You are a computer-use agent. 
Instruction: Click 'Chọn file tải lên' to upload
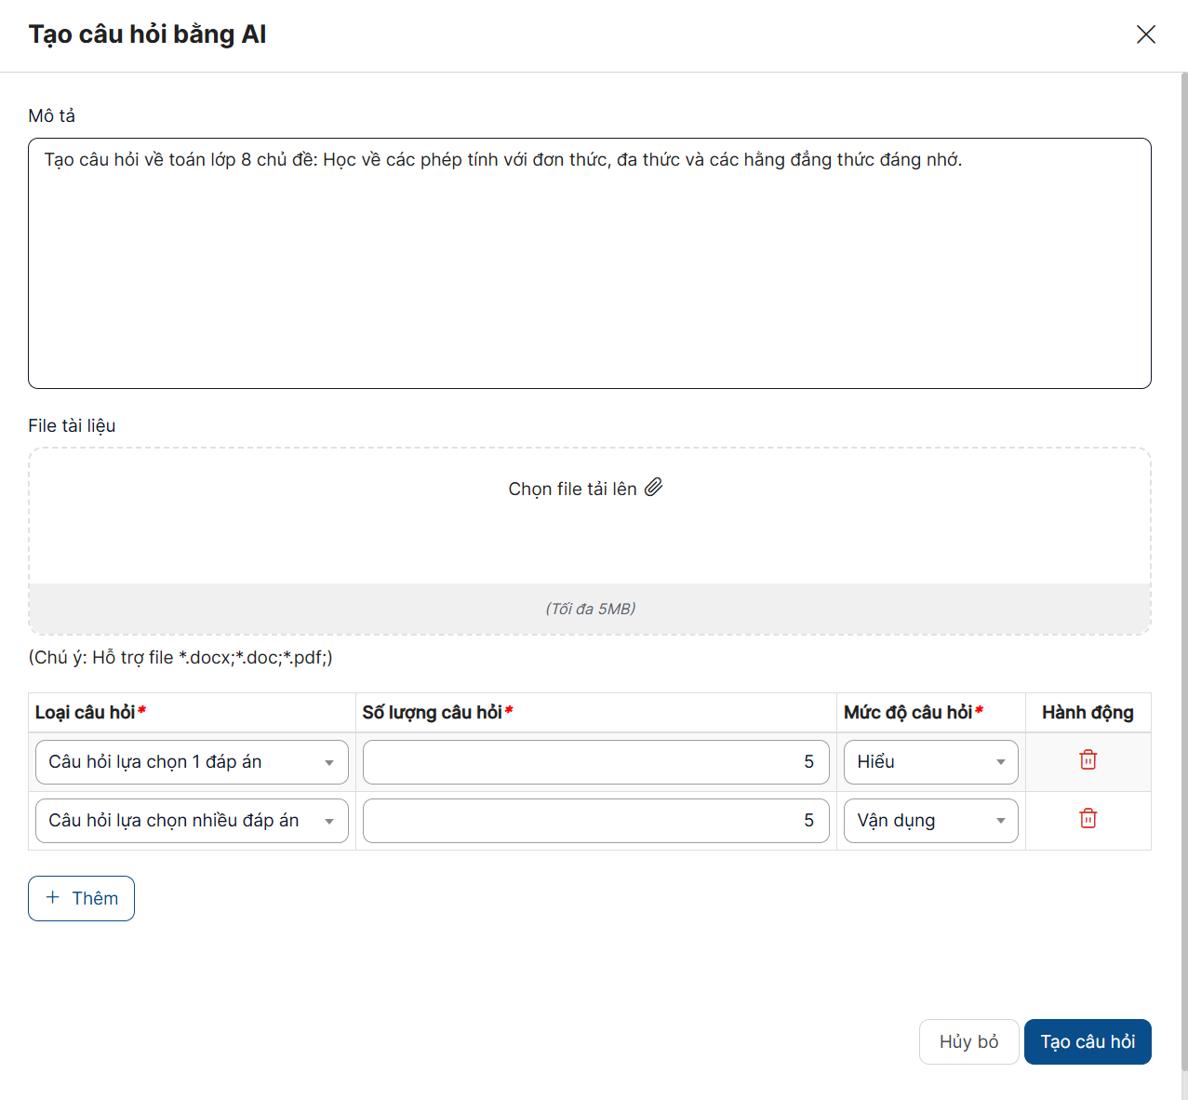[573, 490]
